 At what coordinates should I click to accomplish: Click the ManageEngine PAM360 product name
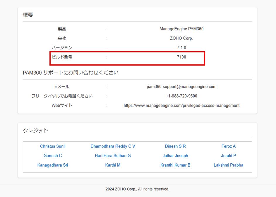(181, 29)
